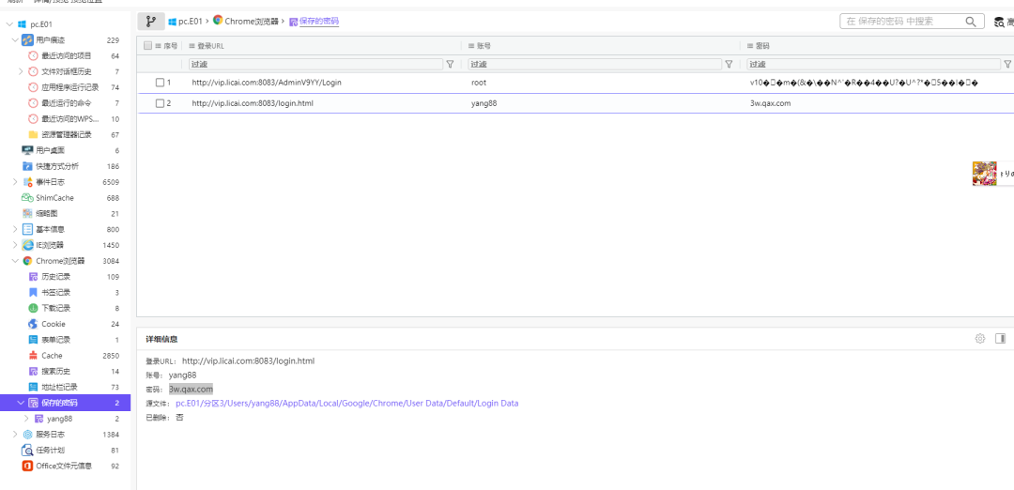Open 文件对话框历史 history entry
This screenshot has height=490, width=1014.
pos(67,71)
